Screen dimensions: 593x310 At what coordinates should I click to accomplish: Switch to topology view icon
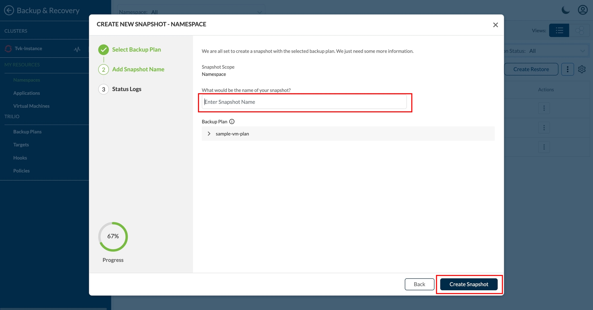(579, 31)
